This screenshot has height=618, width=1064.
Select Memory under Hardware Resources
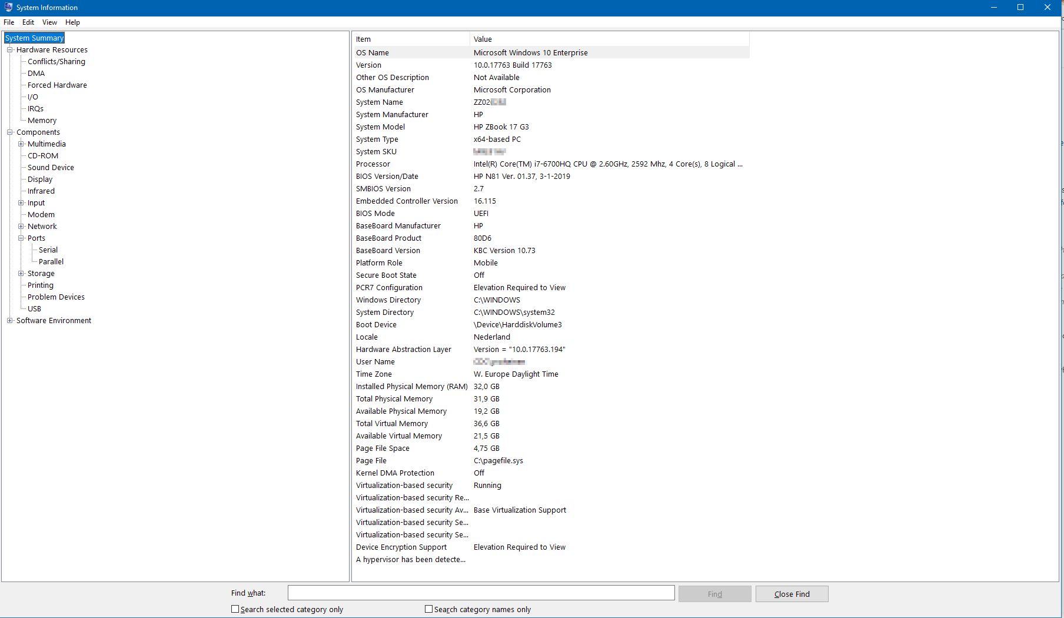tap(42, 121)
